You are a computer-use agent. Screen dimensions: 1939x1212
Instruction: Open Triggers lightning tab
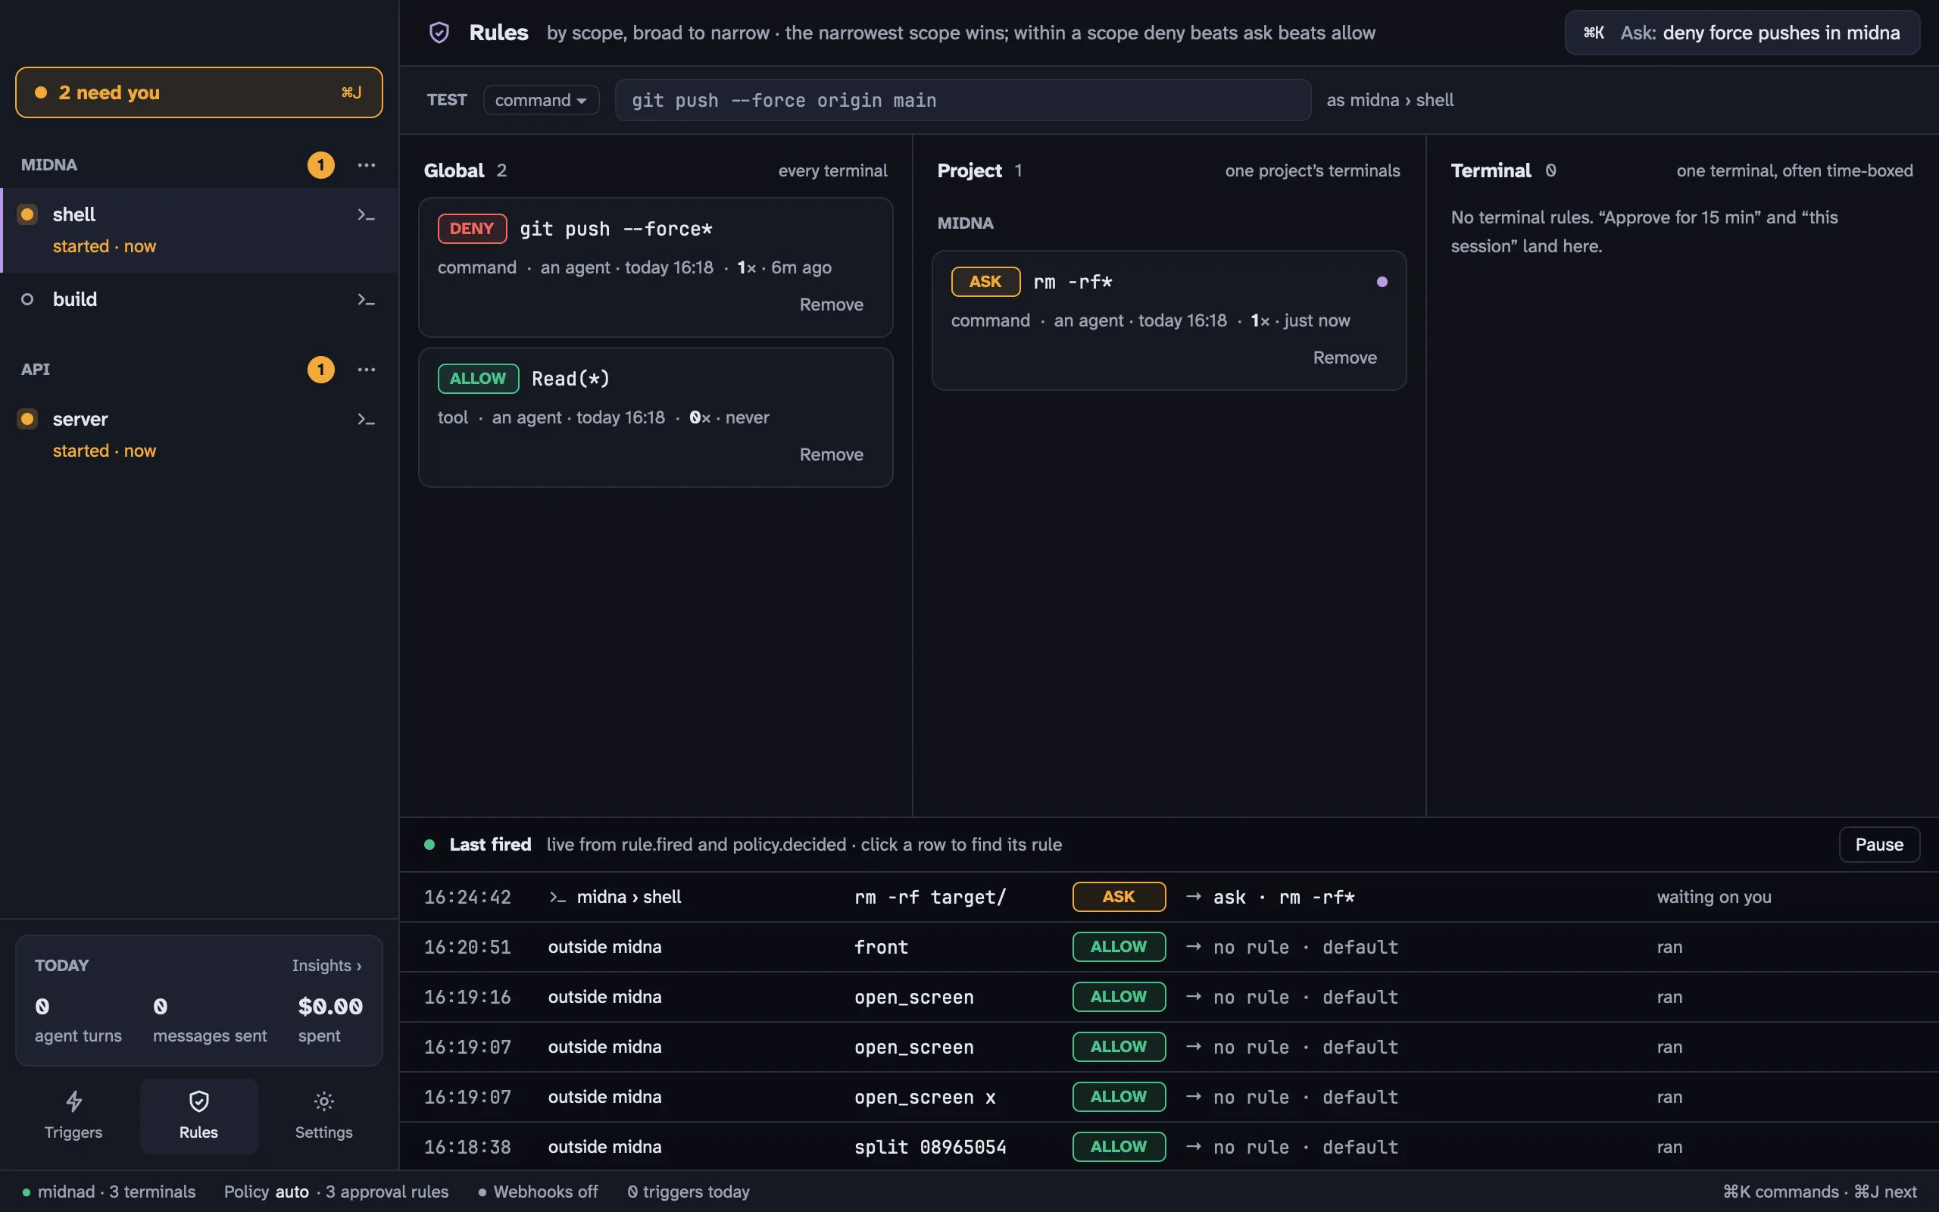click(x=73, y=1116)
